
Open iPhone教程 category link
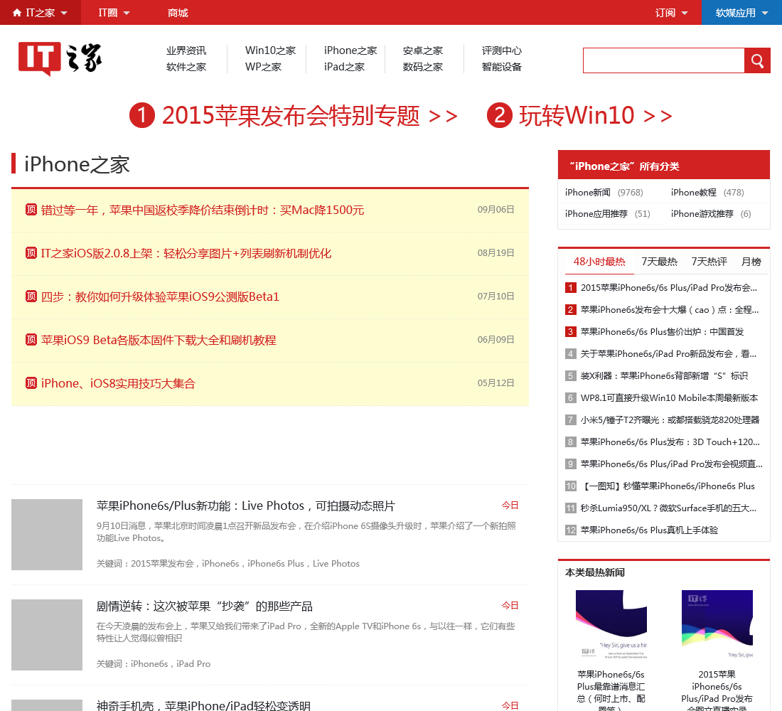coord(694,193)
